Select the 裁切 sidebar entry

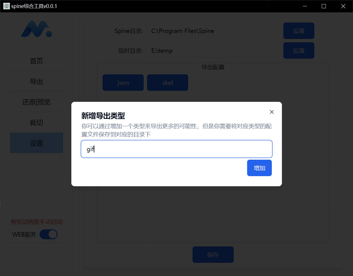36,122
